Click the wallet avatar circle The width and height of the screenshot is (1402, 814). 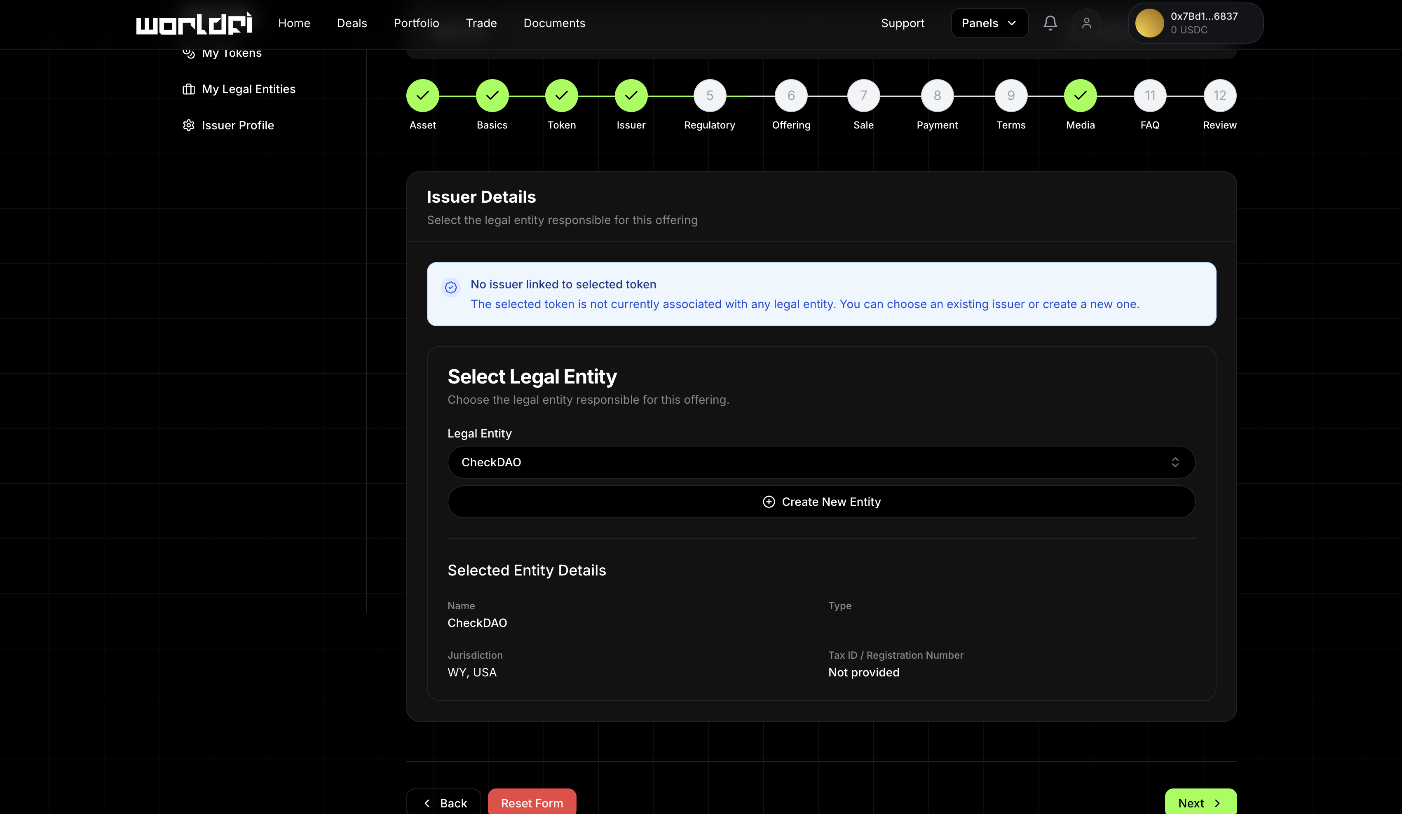1149,23
